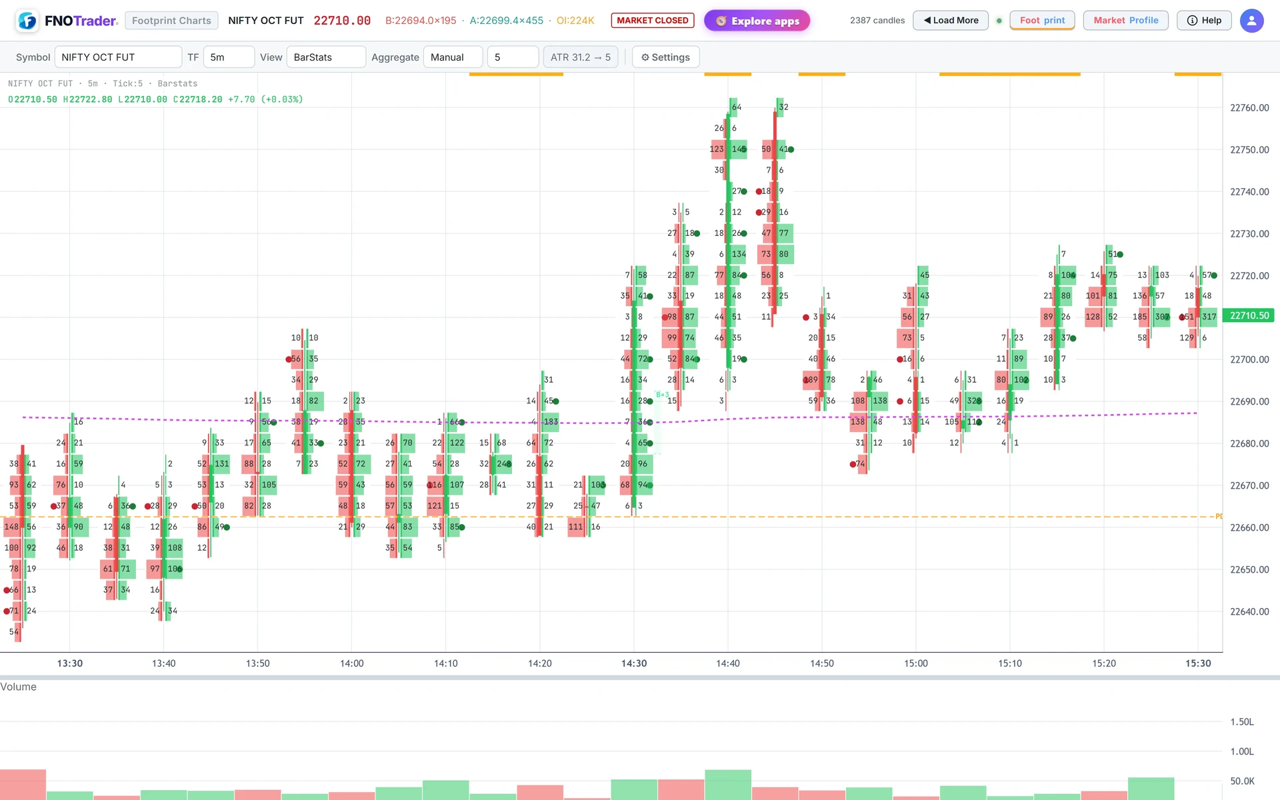Click the 22760.00 price axis label

click(1249, 108)
